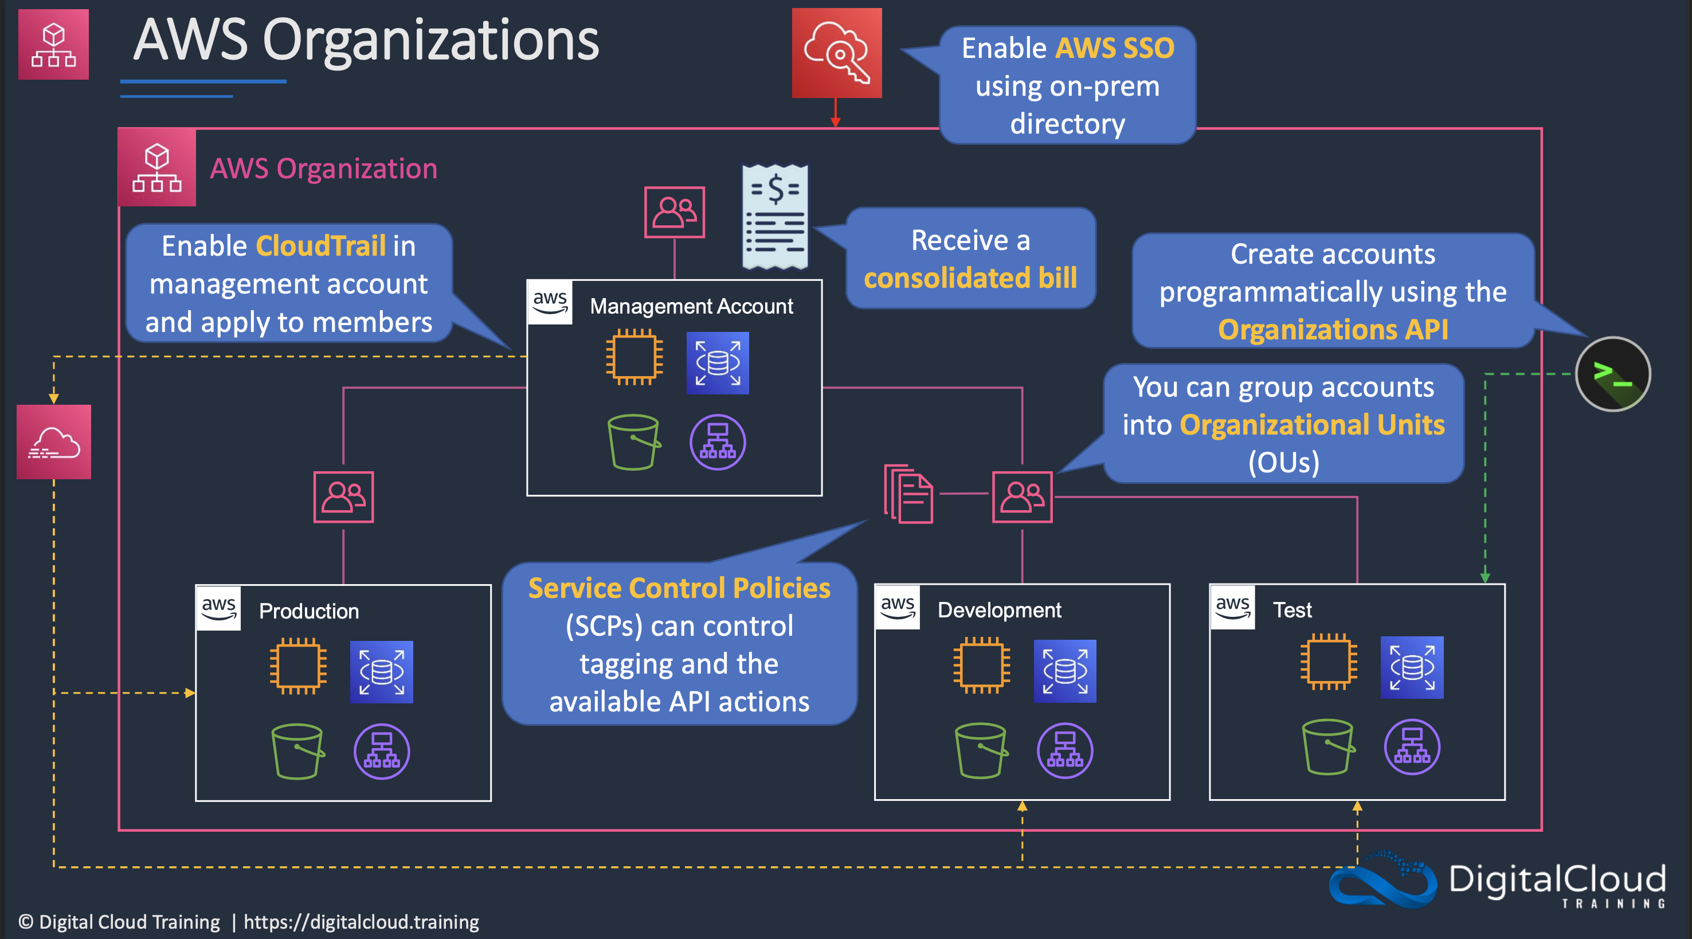Click the EC2 chip icon in Development

click(981, 665)
